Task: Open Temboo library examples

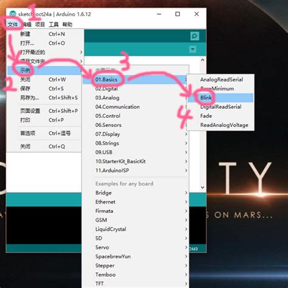Action: point(135,275)
